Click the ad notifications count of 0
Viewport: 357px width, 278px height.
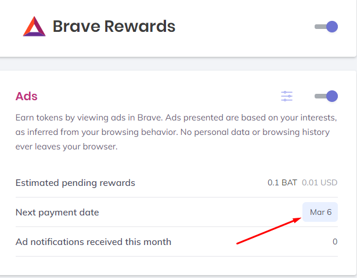335,242
